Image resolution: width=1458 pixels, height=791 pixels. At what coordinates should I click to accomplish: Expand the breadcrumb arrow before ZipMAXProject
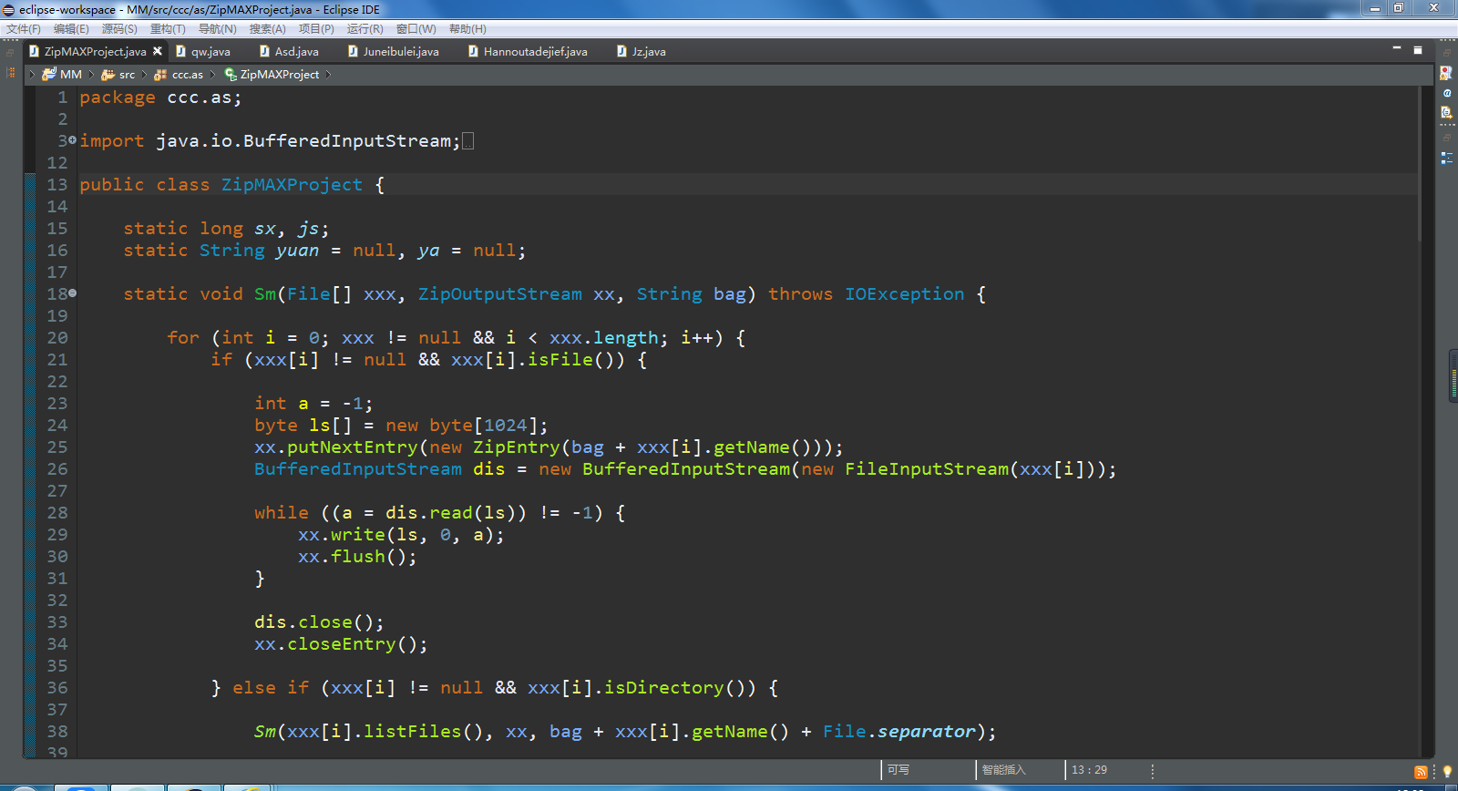213,75
